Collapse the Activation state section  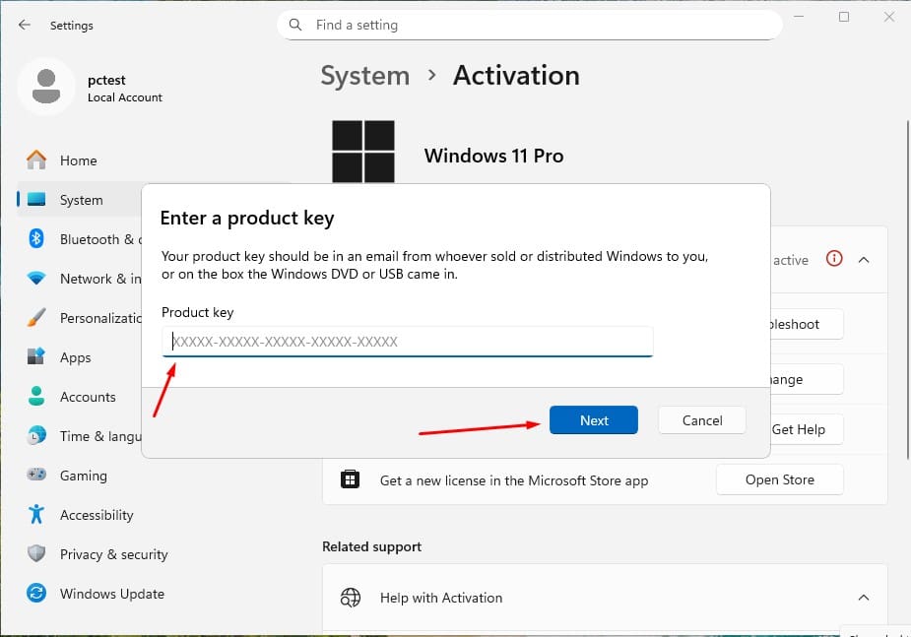click(864, 260)
